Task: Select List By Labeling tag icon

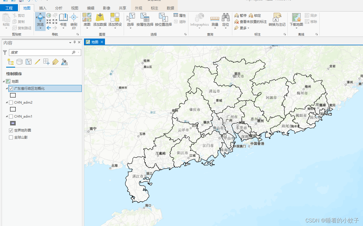Action: pyautogui.click(x=55, y=62)
